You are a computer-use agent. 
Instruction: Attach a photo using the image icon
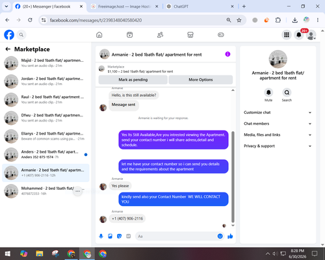tap(110, 236)
